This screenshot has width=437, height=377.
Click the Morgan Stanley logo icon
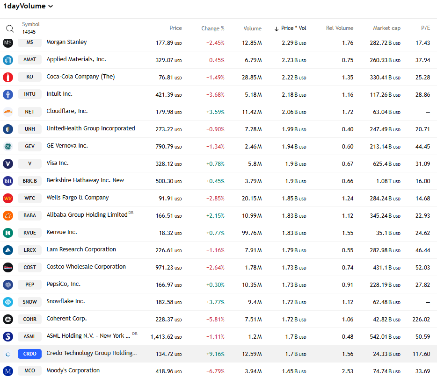point(8,43)
